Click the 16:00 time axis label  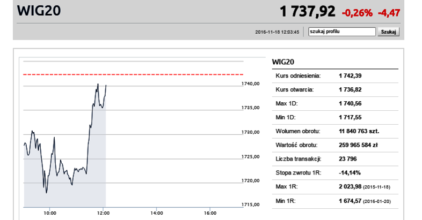[210, 213]
